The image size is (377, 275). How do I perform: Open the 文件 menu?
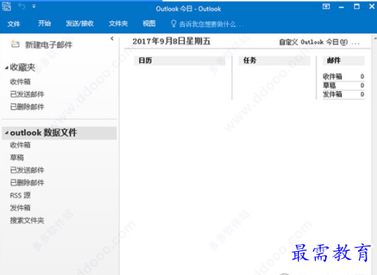pos(13,24)
